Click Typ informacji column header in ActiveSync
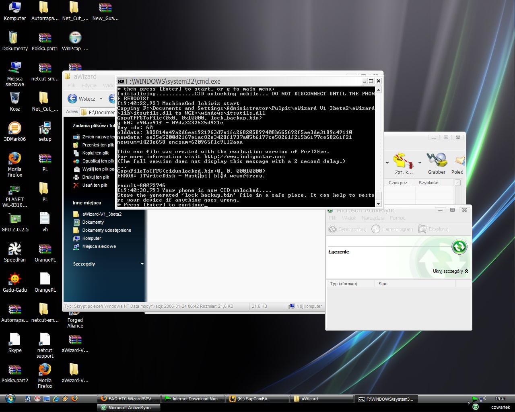The height and width of the screenshot is (412, 515). (350, 284)
